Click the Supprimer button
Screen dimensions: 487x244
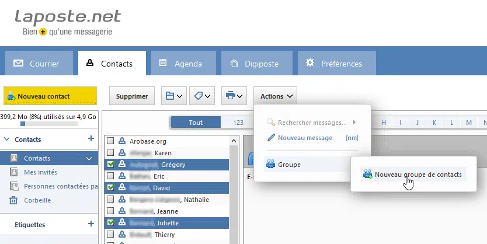point(132,96)
